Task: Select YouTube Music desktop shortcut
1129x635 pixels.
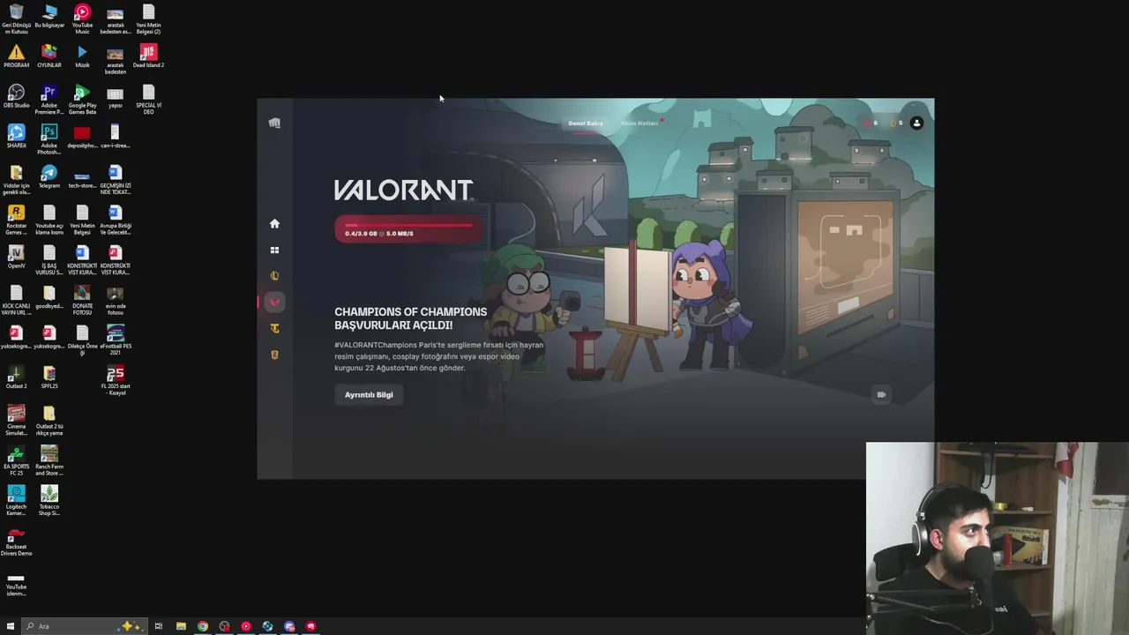Action: [82, 19]
